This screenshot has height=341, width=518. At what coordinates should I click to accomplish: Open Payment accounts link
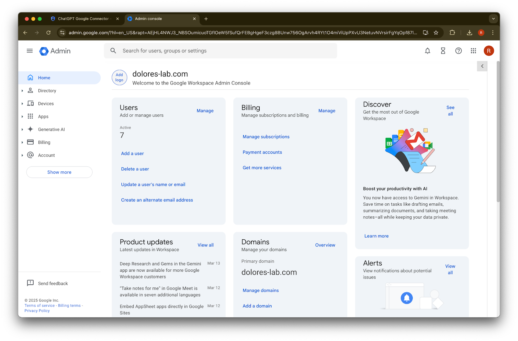tap(262, 152)
